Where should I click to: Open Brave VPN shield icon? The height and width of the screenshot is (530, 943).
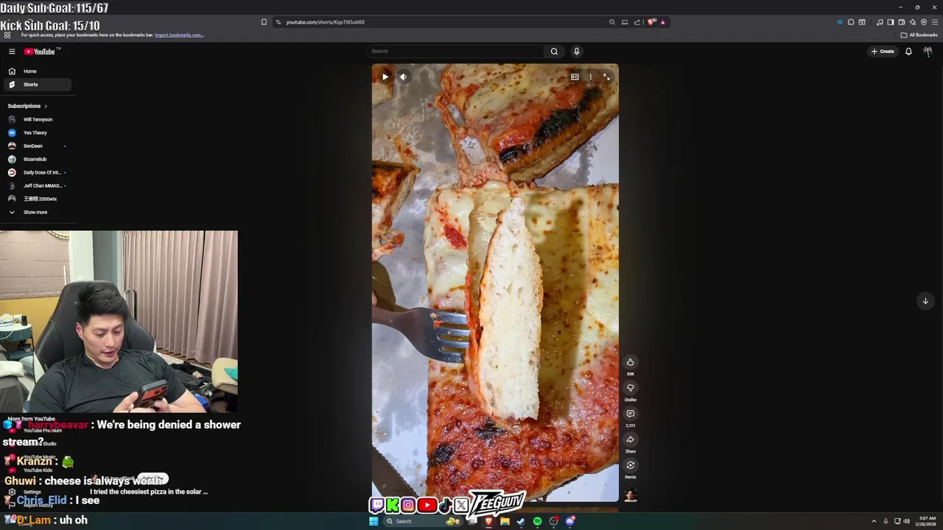tap(924, 22)
